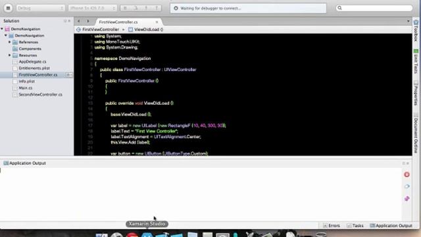Expand the Resources folder

(x=10, y=55)
